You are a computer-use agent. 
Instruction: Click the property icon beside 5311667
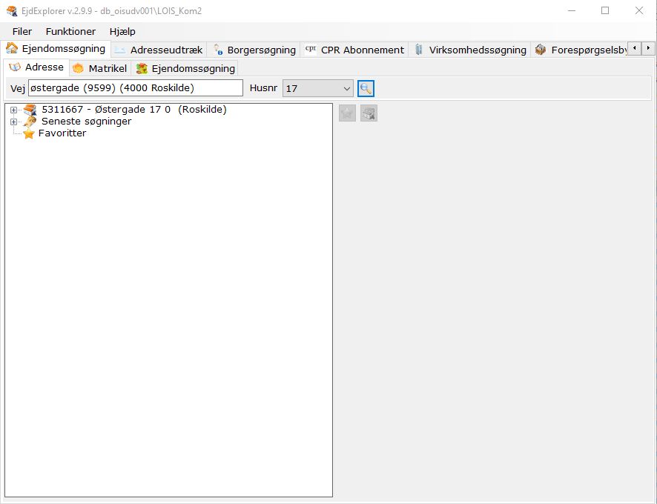30,110
